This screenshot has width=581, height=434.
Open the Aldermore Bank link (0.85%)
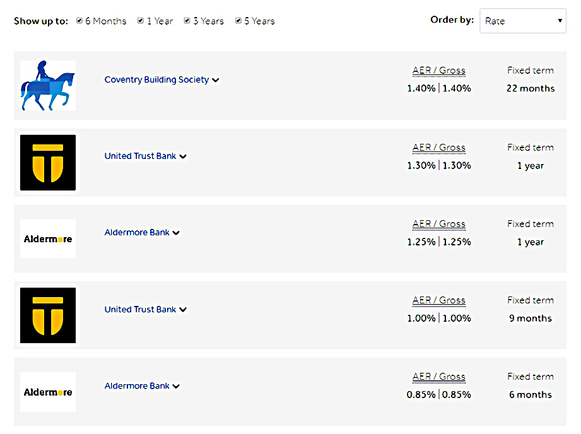pos(137,386)
